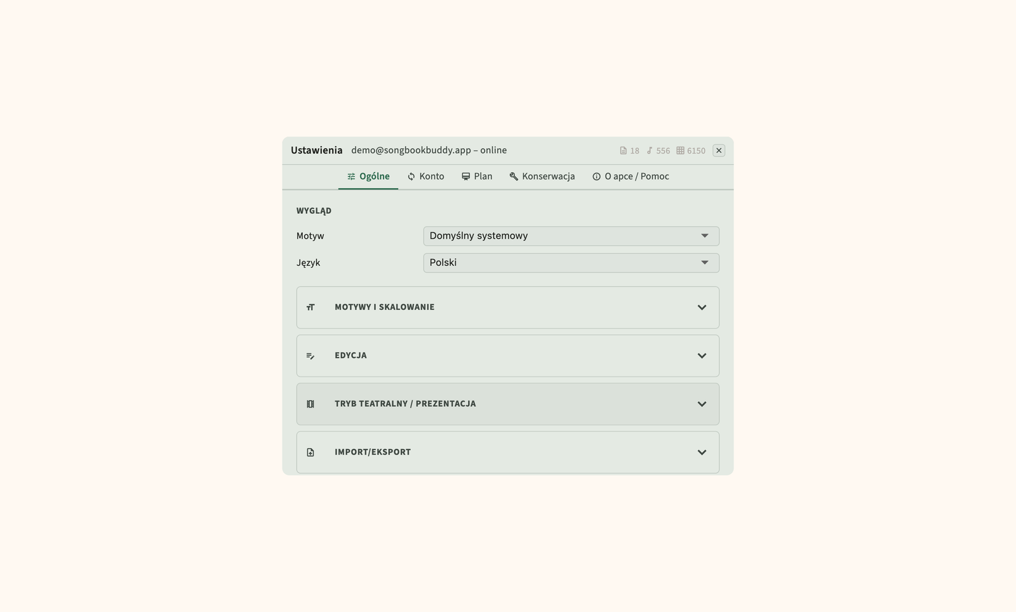Expand the Import/Eksport section chevron
The height and width of the screenshot is (612, 1016).
(x=702, y=452)
